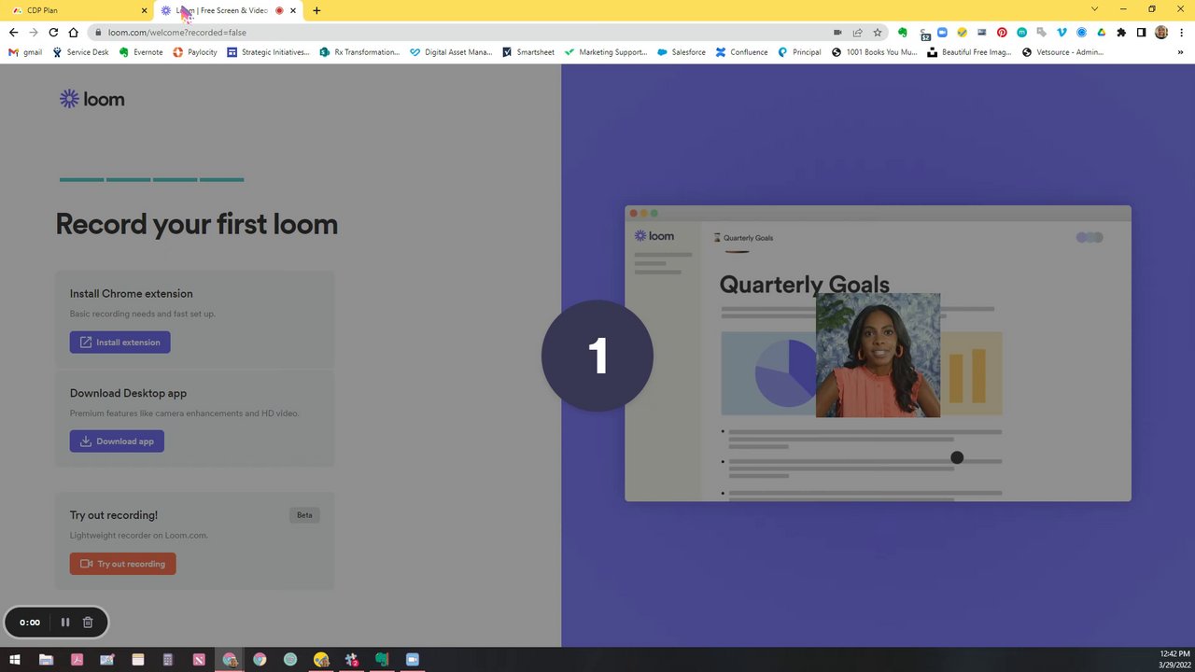Share this page from the address bar

857,33
